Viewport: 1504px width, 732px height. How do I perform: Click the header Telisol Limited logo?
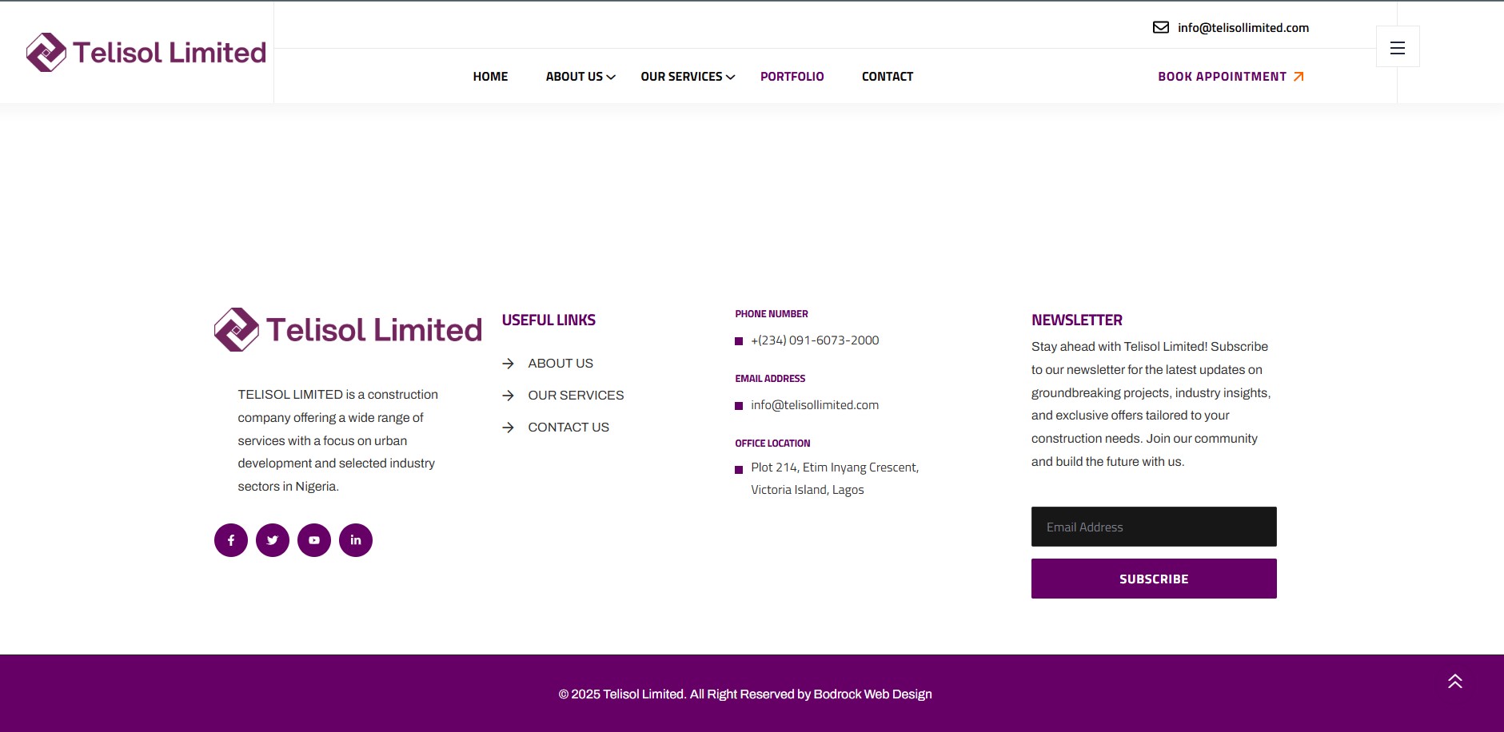pyautogui.click(x=146, y=53)
